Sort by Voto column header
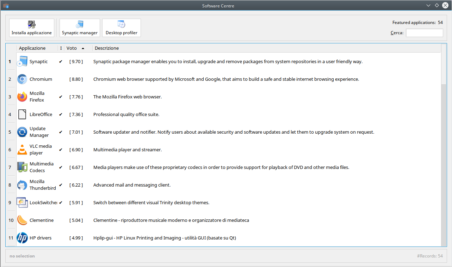452x267 pixels. point(78,48)
